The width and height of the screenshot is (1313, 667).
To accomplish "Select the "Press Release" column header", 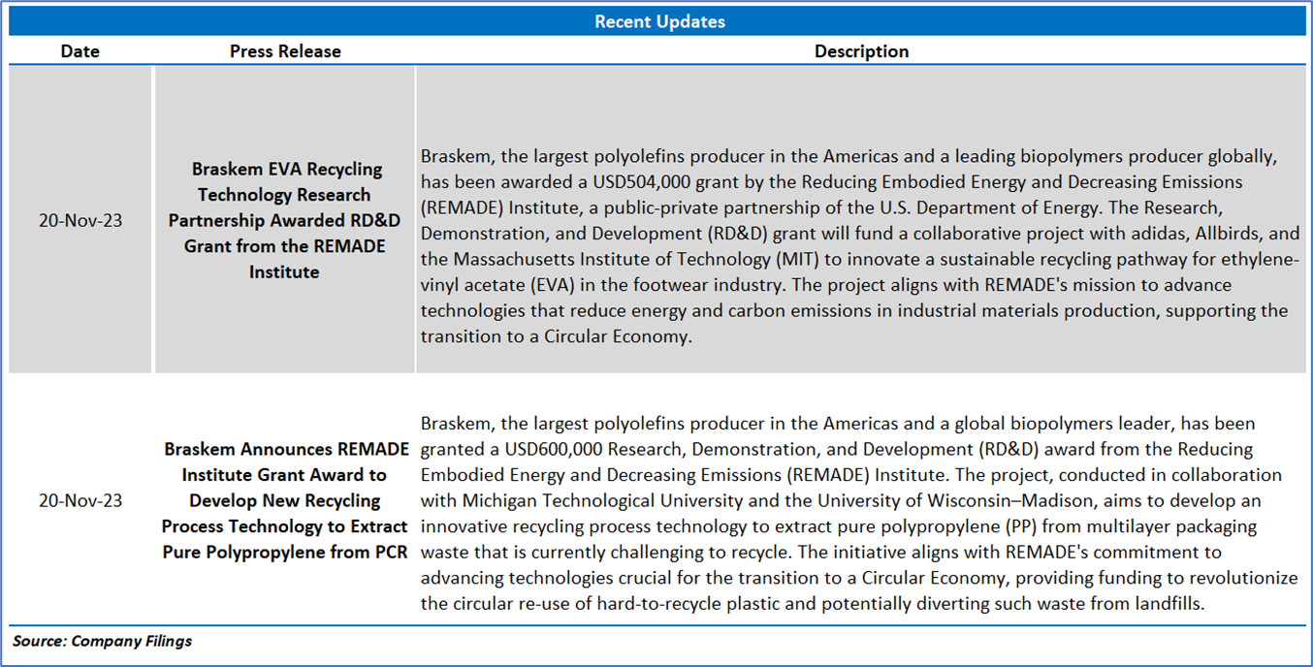I will (x=285, y=51).
